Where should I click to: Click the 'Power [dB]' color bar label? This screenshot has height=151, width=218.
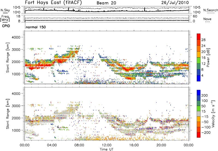point(208,58)
